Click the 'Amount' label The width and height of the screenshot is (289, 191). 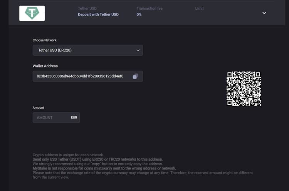[38, 107]
